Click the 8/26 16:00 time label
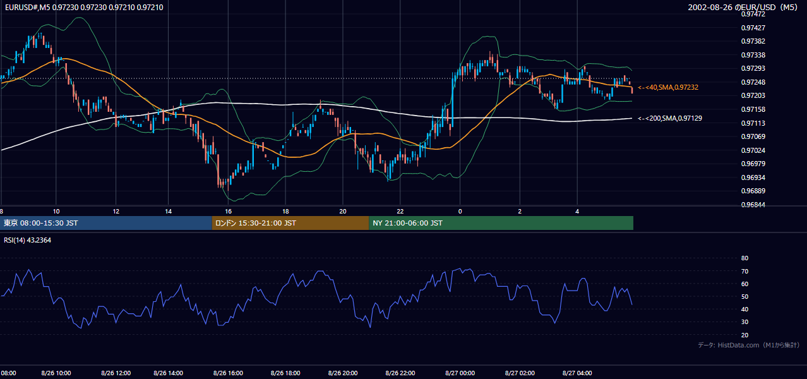Image resolution: width=807 pixels, height=379 pixels. pos(227,373)
